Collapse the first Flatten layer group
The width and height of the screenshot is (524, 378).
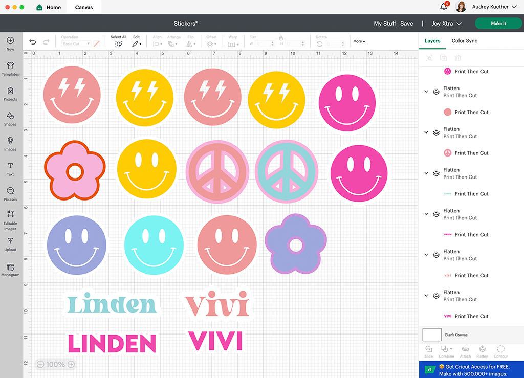[426, 92]
